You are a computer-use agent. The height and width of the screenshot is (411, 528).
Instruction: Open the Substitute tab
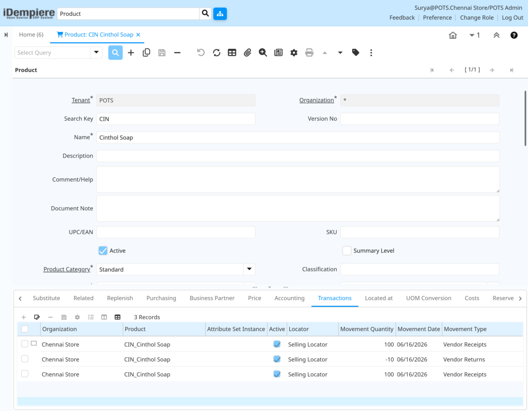(x=46, y=298)
